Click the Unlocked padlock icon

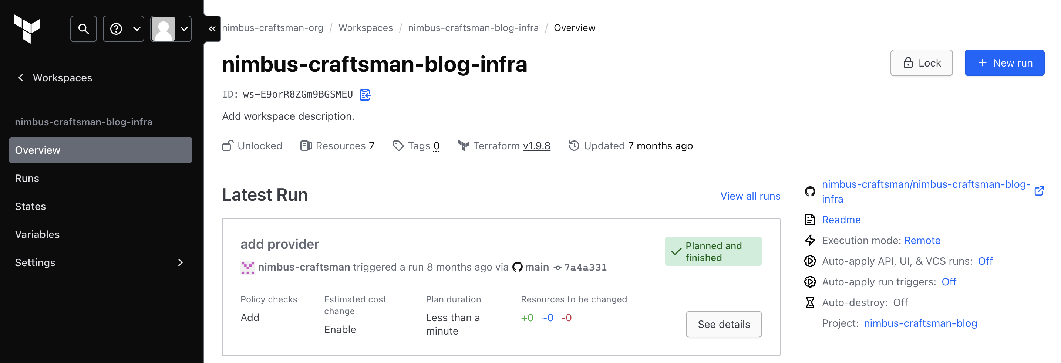pos(228,146)
